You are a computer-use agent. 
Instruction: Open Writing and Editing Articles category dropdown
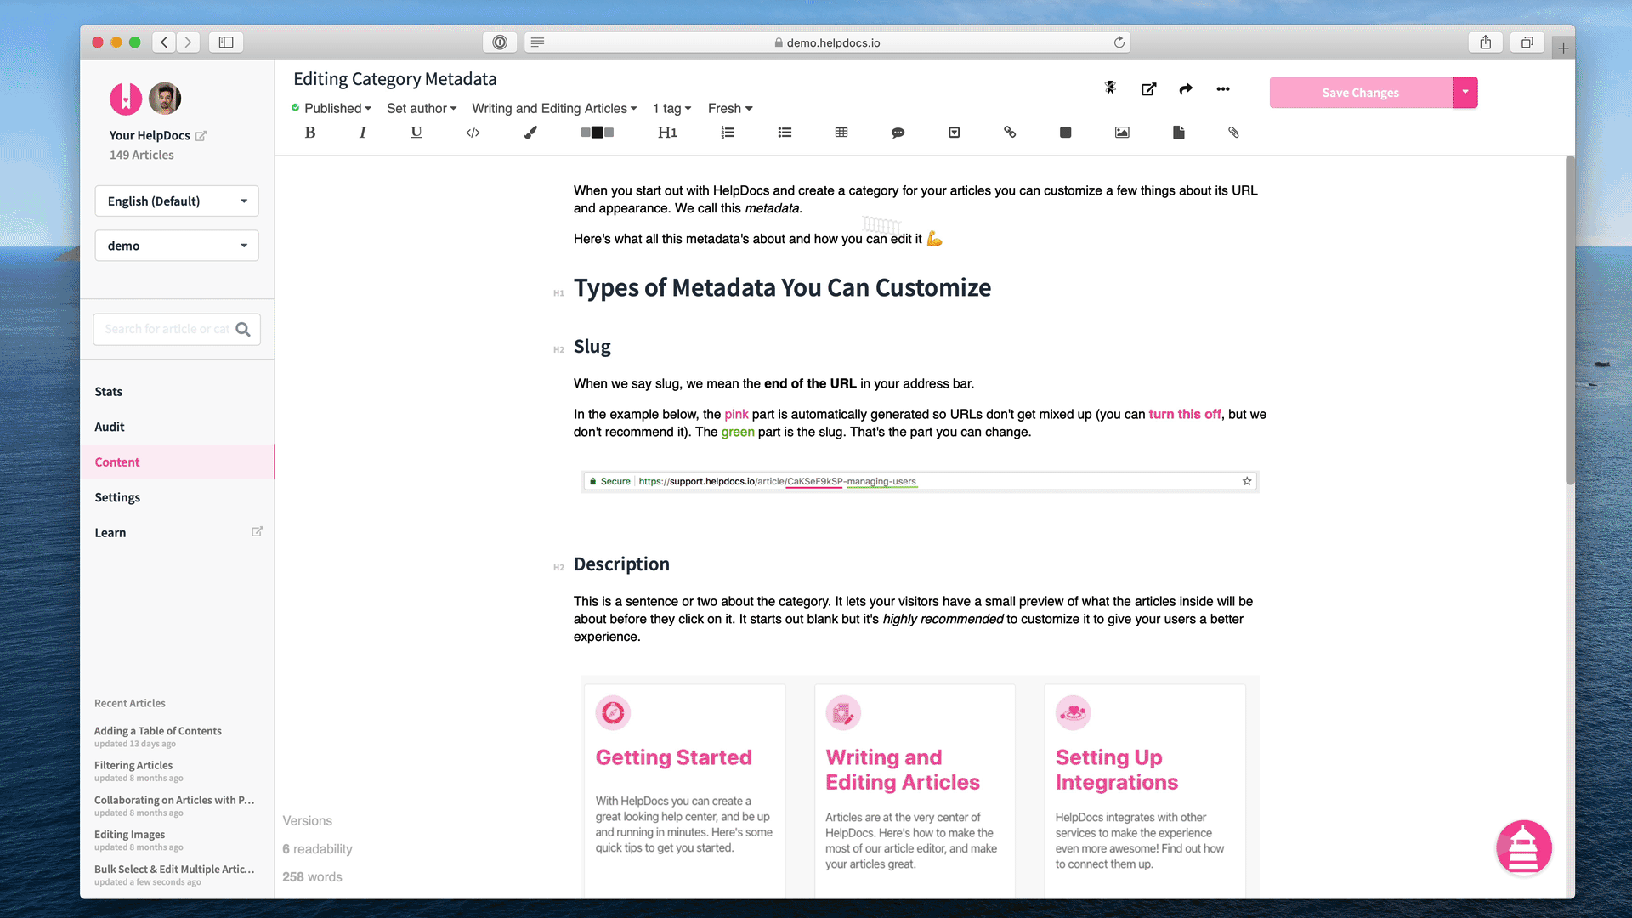point(554,108)
